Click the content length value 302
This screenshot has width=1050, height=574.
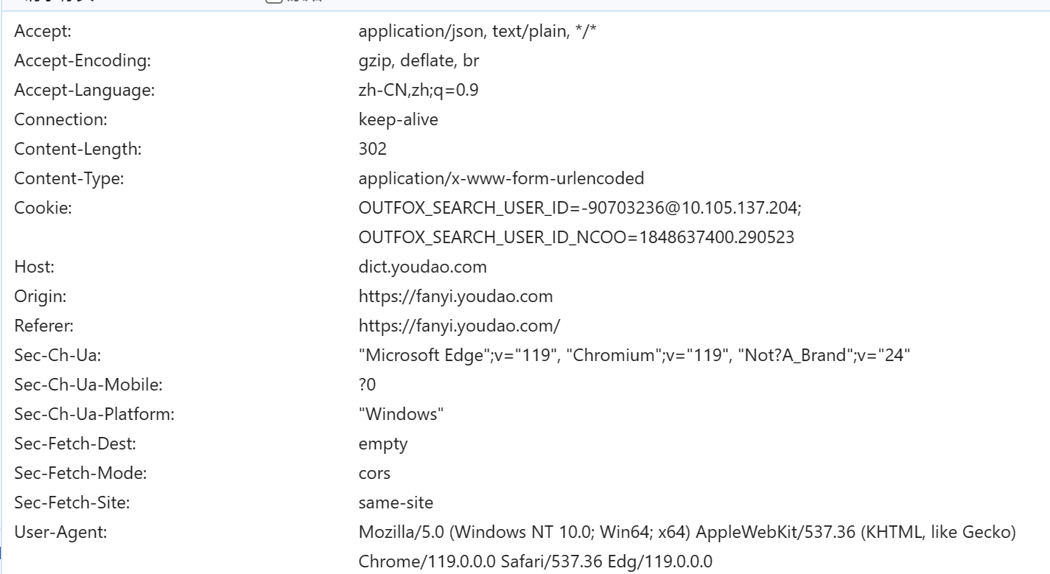tap(372, 149)
